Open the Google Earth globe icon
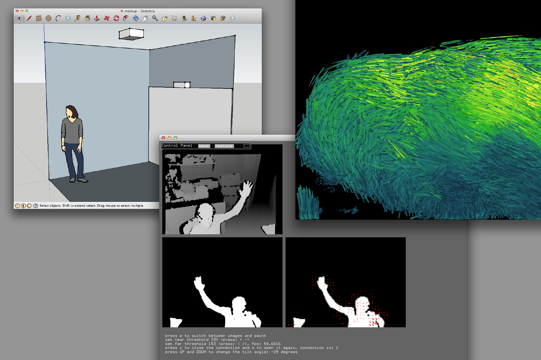Image resolution: width=541 pixels, height=360 pixels. [203, 18]
